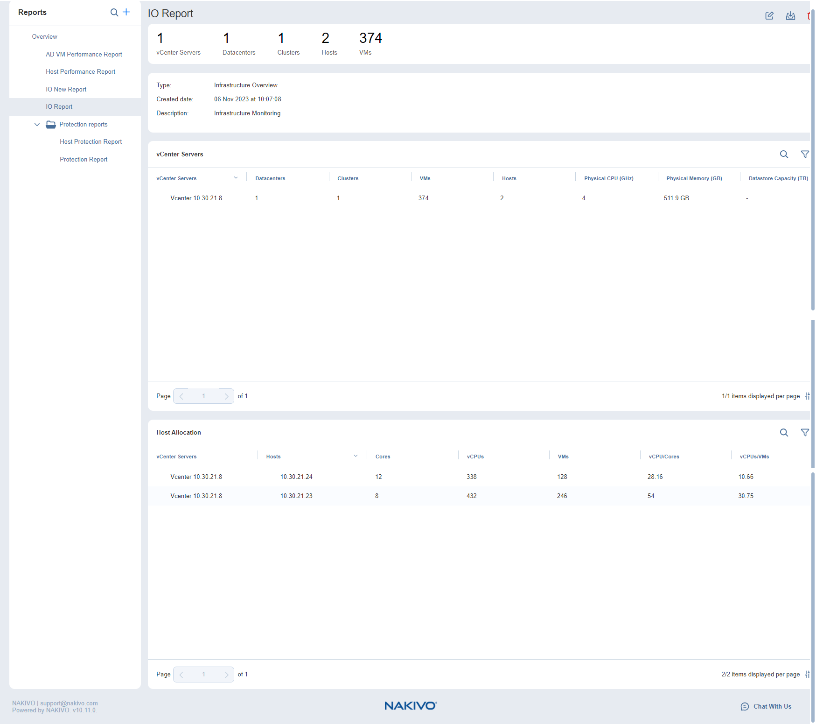
Task: Select the 10.30.21.23 host row
Action: tap(296, 496)
